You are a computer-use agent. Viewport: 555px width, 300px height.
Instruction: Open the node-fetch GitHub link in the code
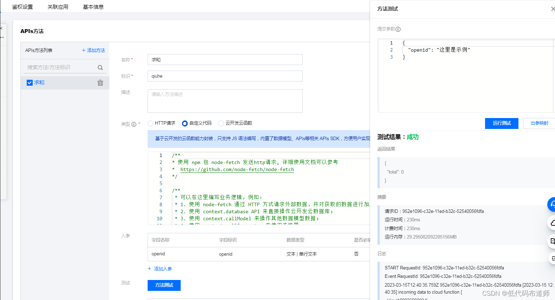tap(237, 169)
